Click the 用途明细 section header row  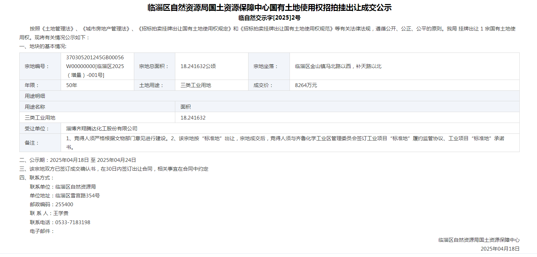pos(35,96)
